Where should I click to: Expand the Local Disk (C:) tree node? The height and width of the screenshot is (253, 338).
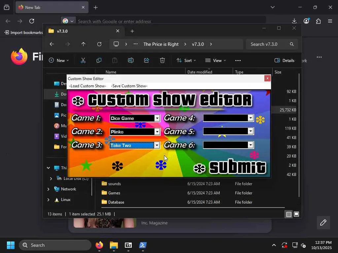coord(51,179)
